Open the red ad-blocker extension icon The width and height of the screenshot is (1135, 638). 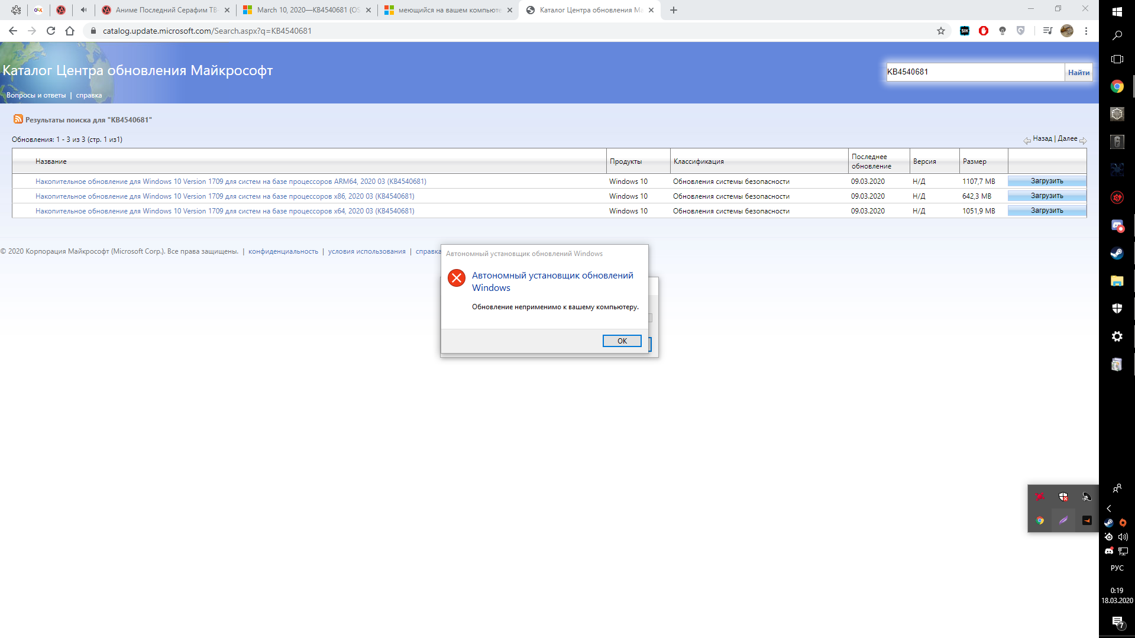click(x=984, y=31)
